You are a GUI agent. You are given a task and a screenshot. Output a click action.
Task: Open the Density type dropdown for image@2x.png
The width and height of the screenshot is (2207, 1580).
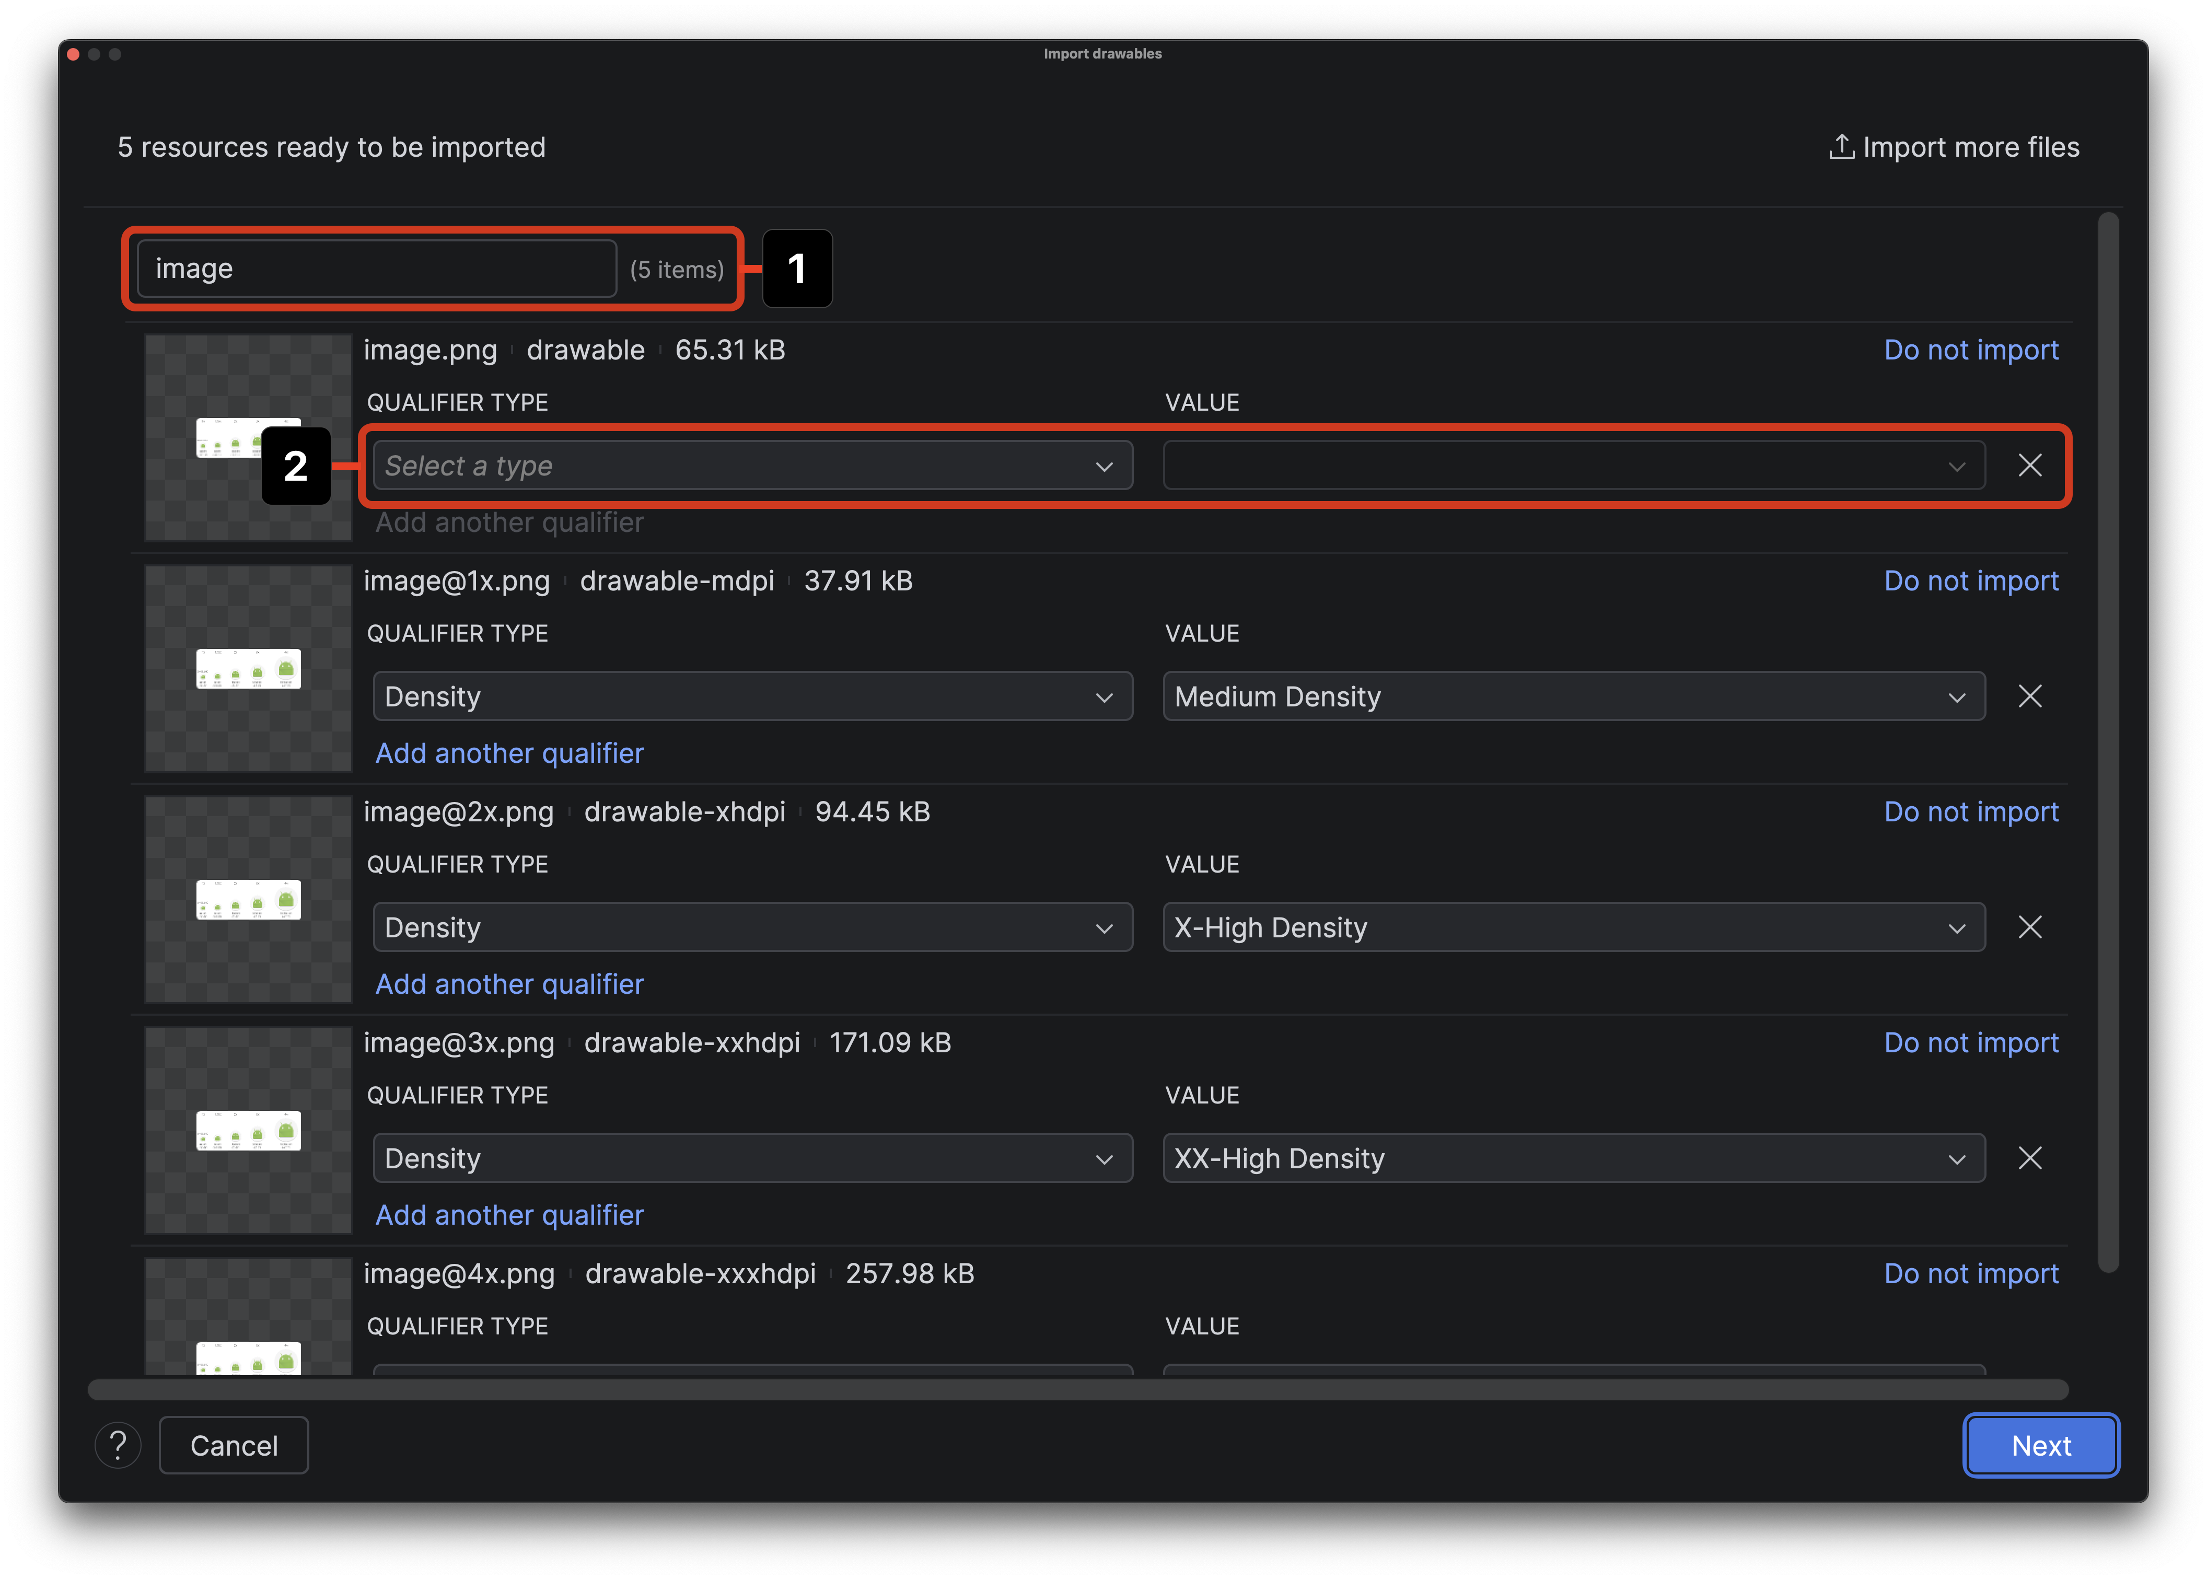pyautogui.click(x=752, y=926)
